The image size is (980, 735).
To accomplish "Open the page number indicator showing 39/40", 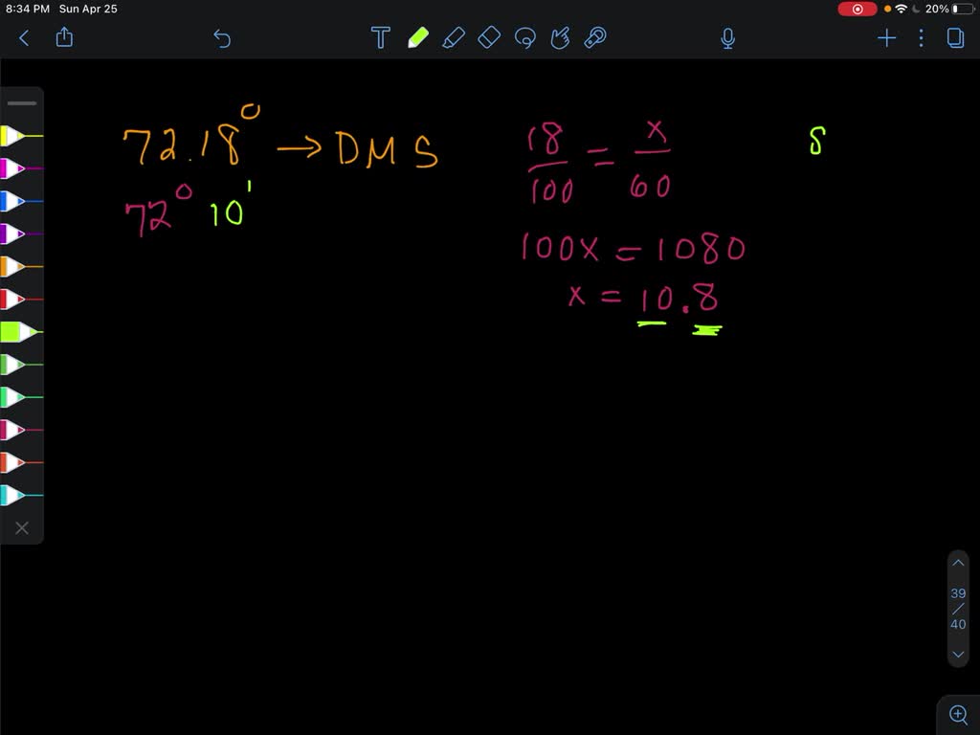I will click(x=958, y=609).
